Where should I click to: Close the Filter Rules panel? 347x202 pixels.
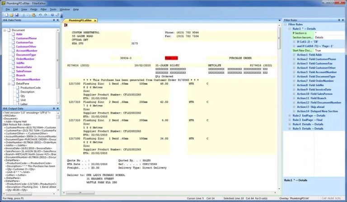(x=343, y=20)
